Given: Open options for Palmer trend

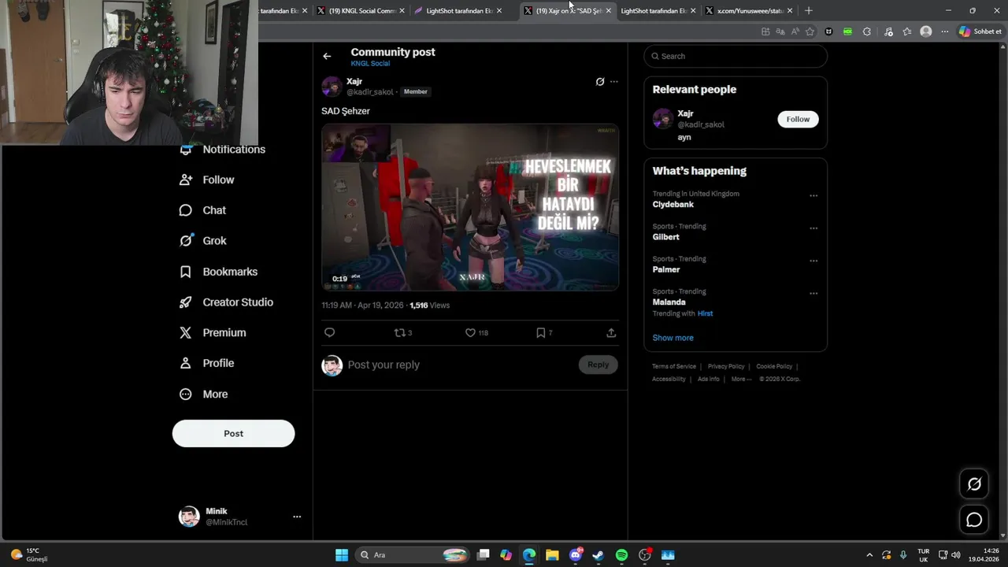Looking at the screenshot, I should coord(813,261).
